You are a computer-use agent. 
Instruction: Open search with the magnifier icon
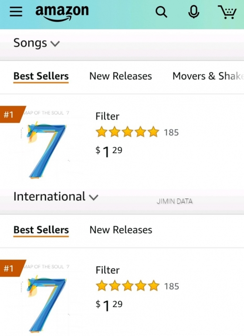[161, 12]
